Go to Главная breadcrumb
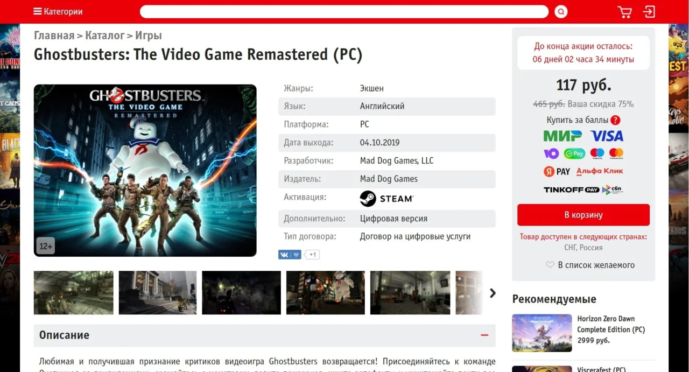The image size is (689, 372). [54, 36]
